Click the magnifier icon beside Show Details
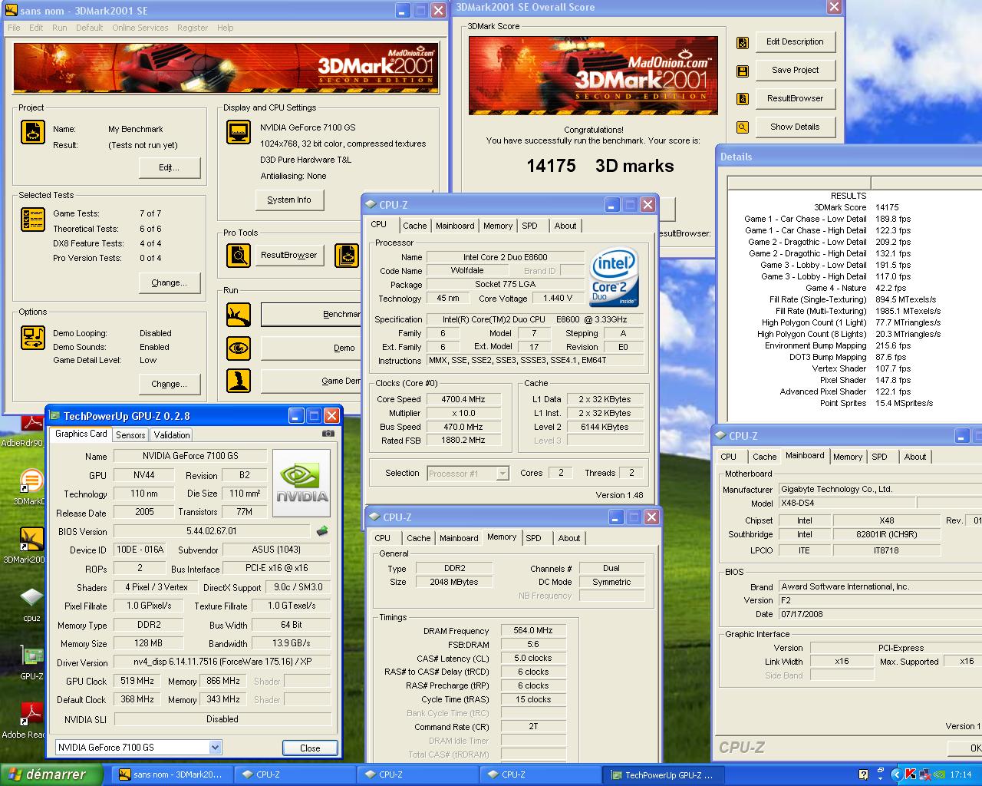 [743, 127]
